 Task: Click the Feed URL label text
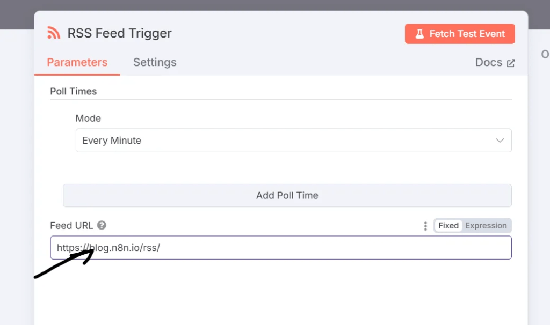pyautogui.click(x=71, y=226)
